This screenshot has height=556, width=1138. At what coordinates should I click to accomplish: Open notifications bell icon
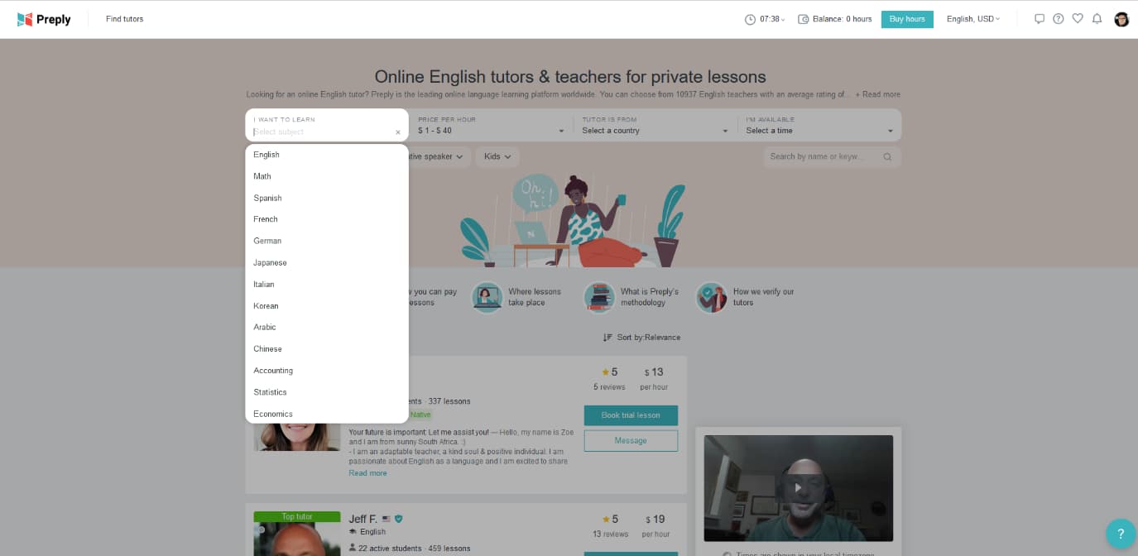tap(1097, 18)
